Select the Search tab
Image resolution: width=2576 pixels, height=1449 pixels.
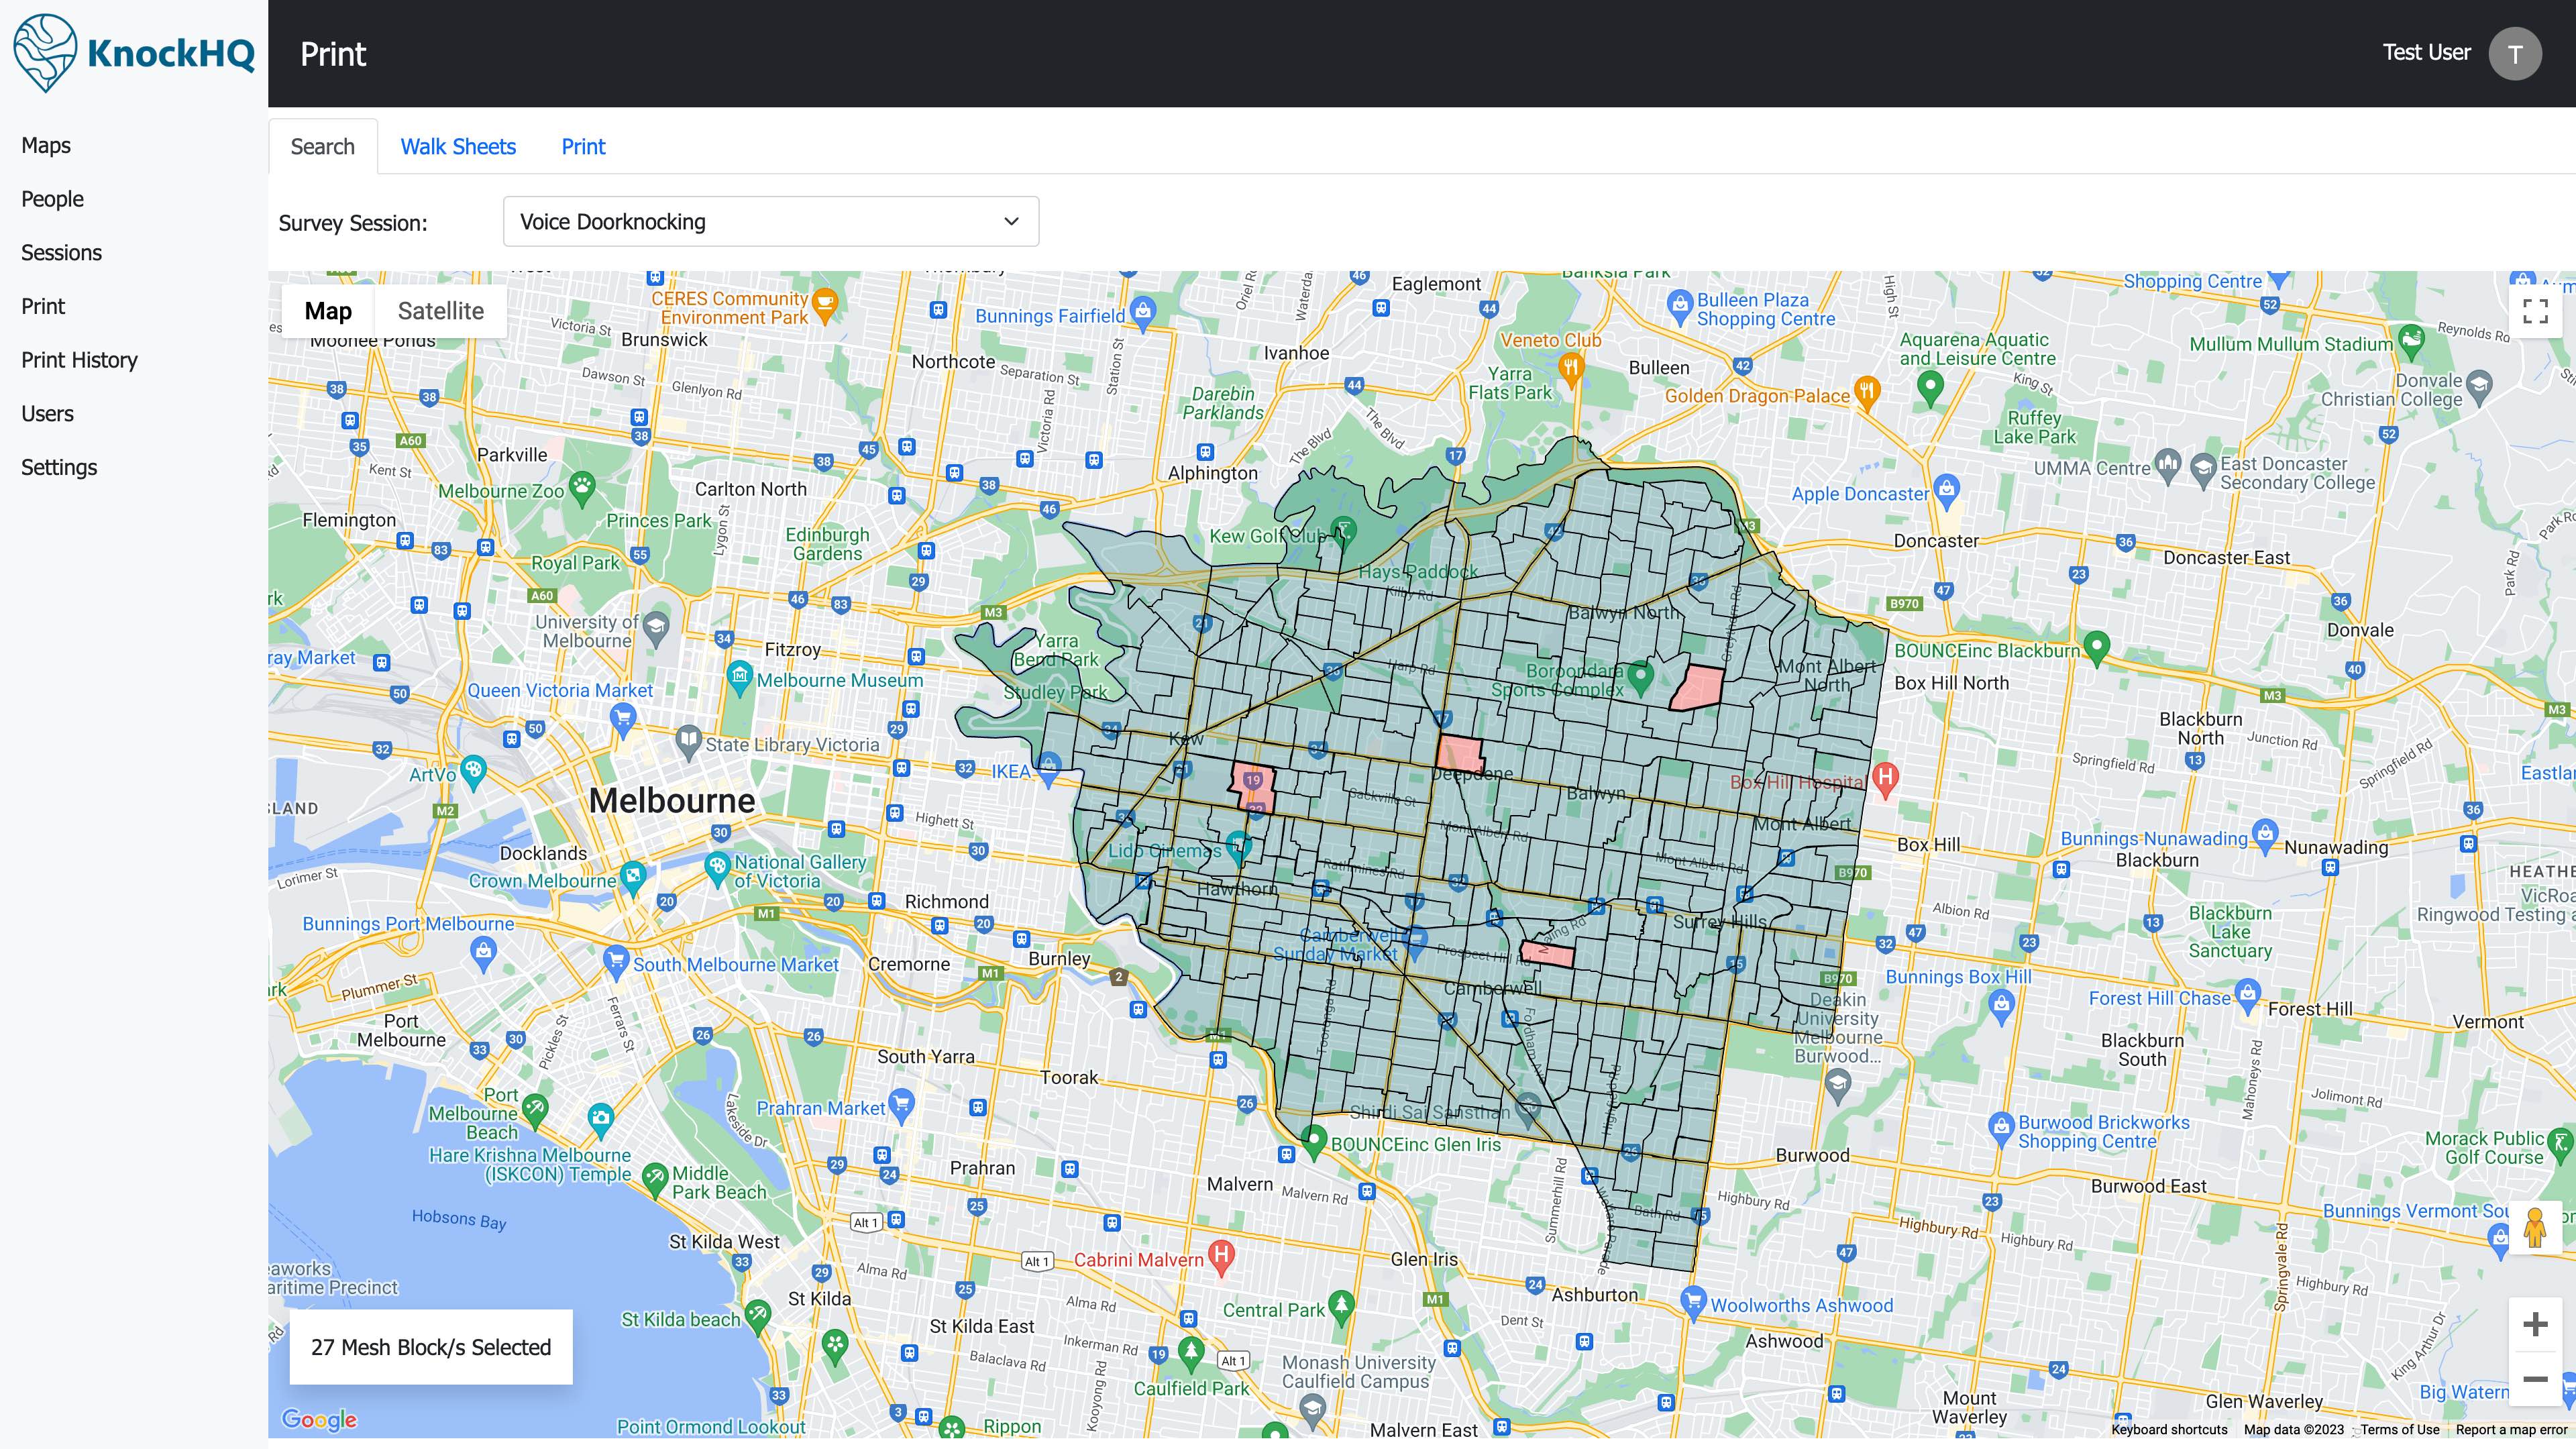(x=322, y=147)
